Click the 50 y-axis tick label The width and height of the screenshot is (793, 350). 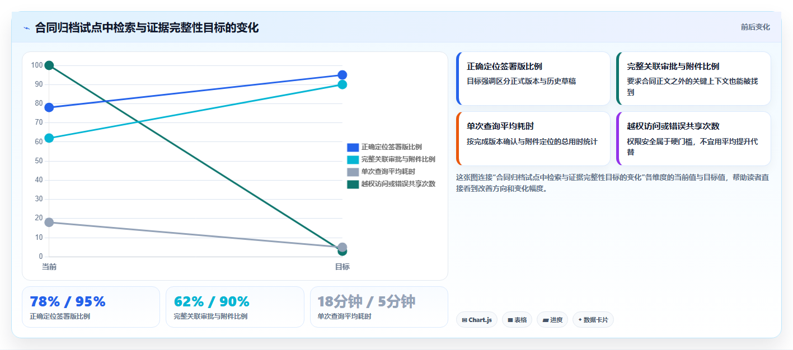point(39,161)
